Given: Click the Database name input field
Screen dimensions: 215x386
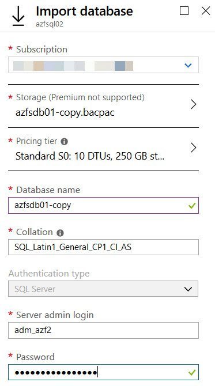Looking at the screenshot, I should [103, 205].
